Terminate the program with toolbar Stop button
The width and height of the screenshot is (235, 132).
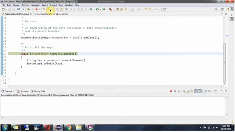click(36, 9)
